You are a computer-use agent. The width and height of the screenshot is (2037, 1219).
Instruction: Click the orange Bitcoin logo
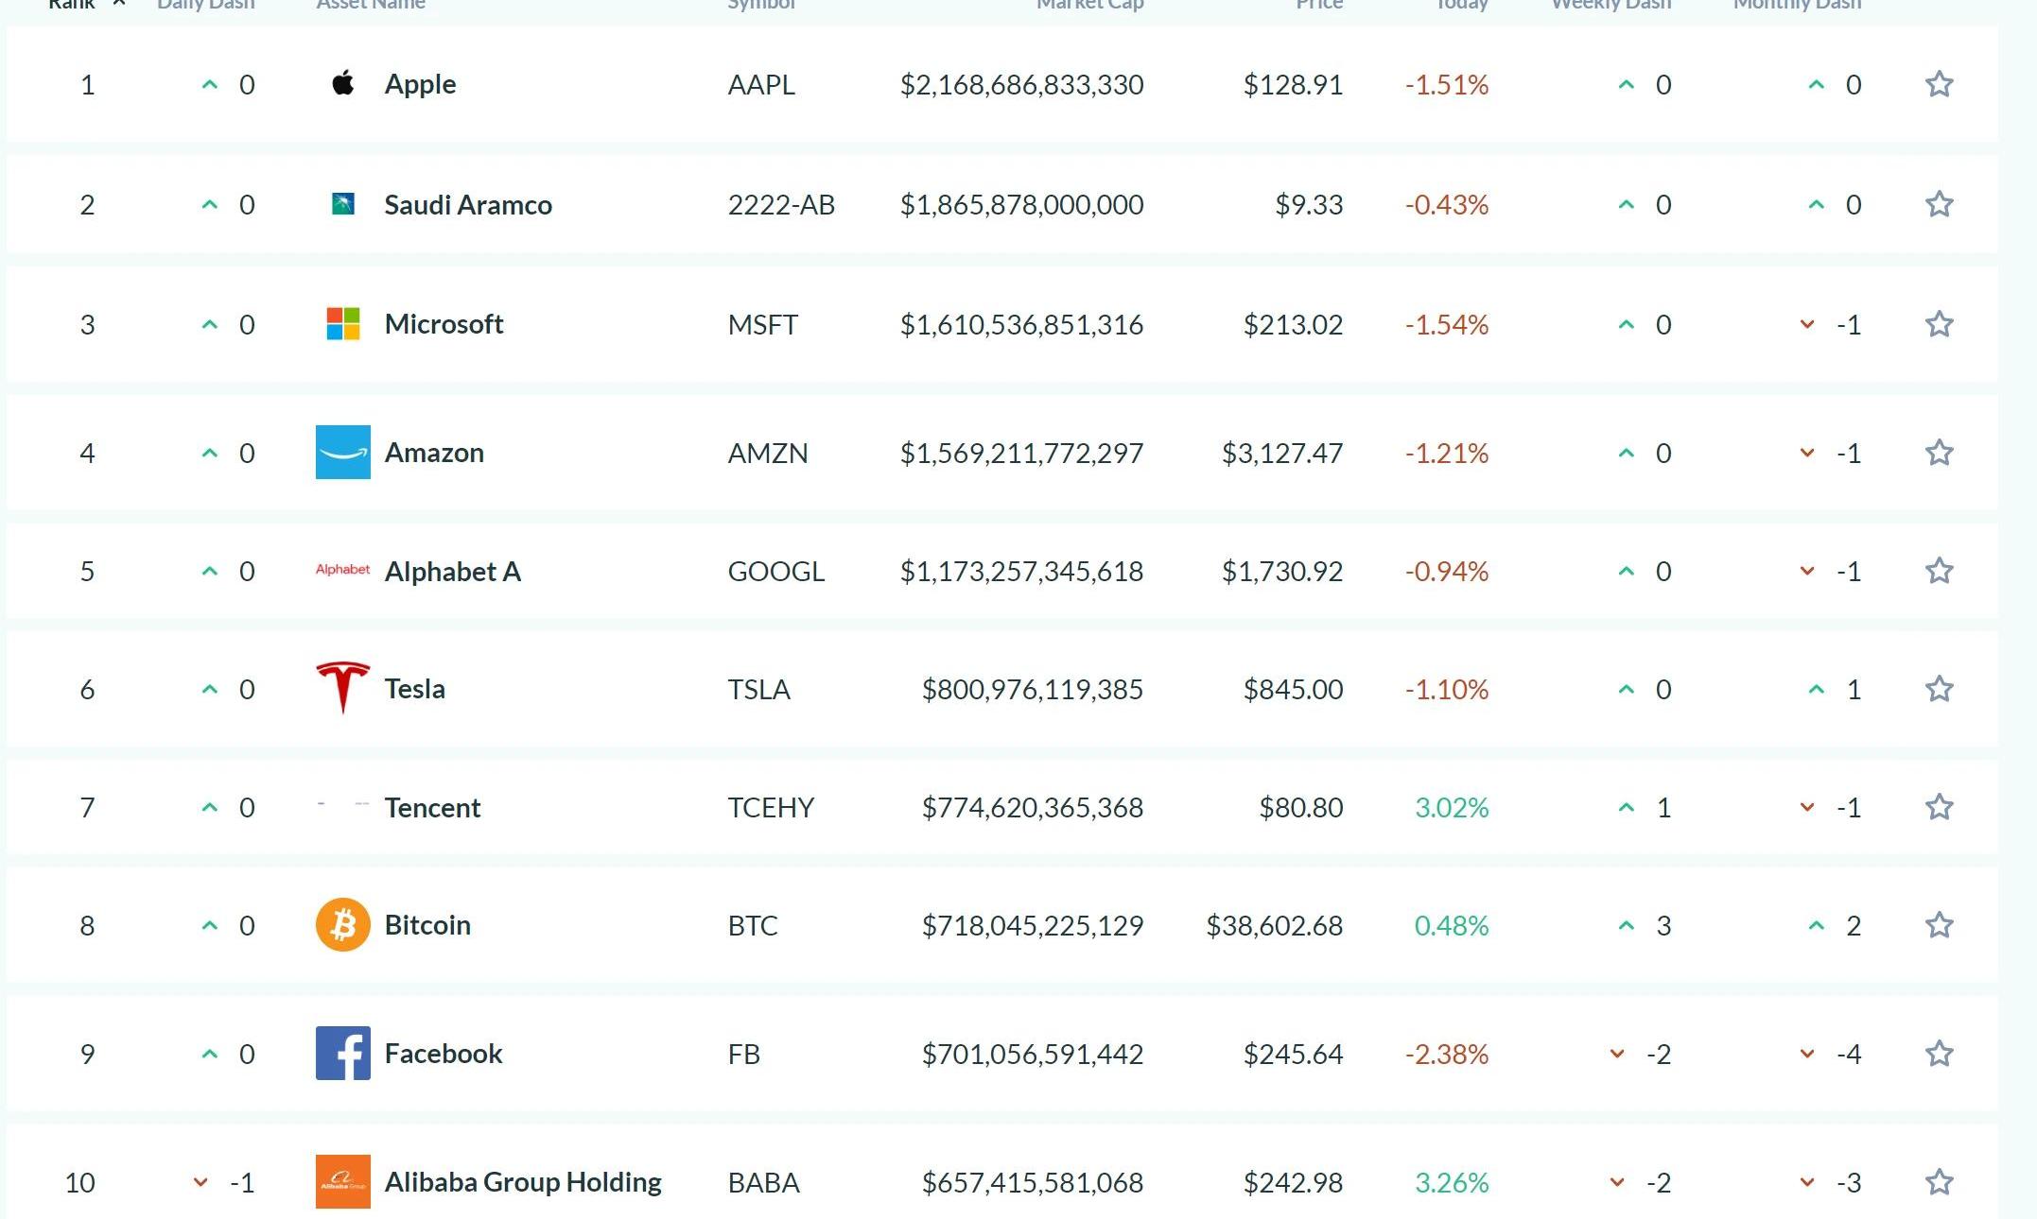click(343, 925)
